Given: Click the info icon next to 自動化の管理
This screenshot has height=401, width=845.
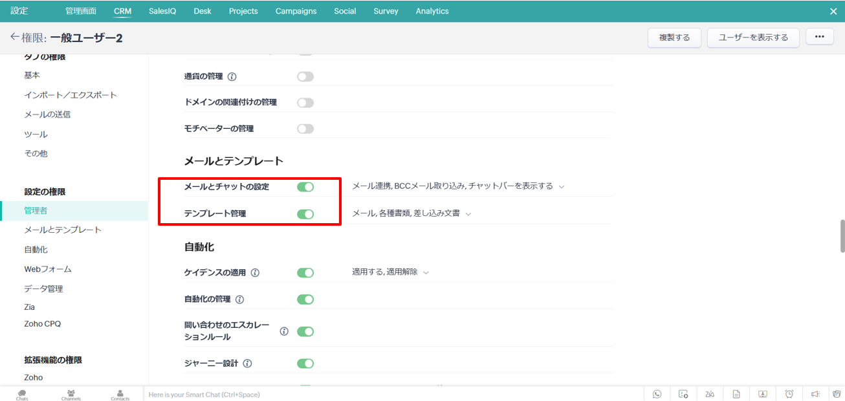Looking at the screenshot, I should 240,299.
